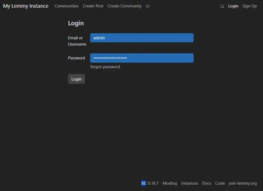
Task: Open the Sign Up page
Action: click(249, 6)
